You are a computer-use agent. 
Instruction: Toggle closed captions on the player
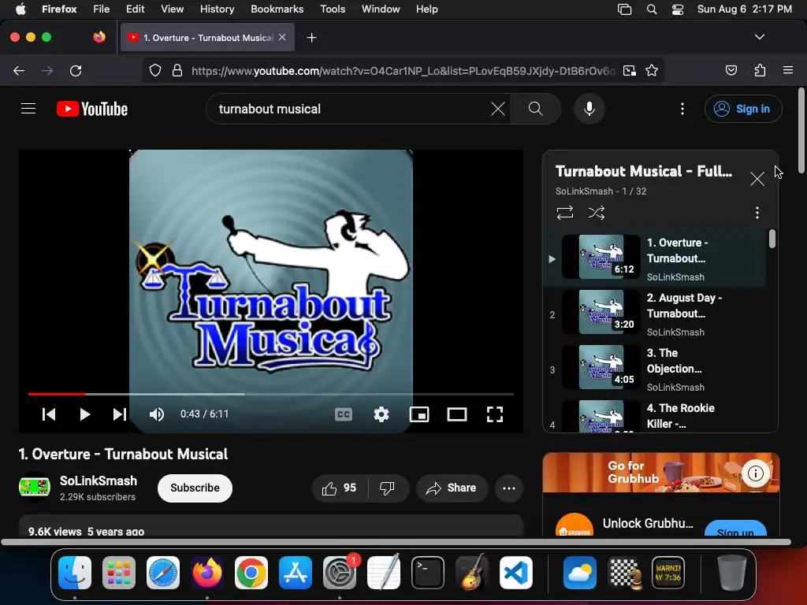coord(344,414)
